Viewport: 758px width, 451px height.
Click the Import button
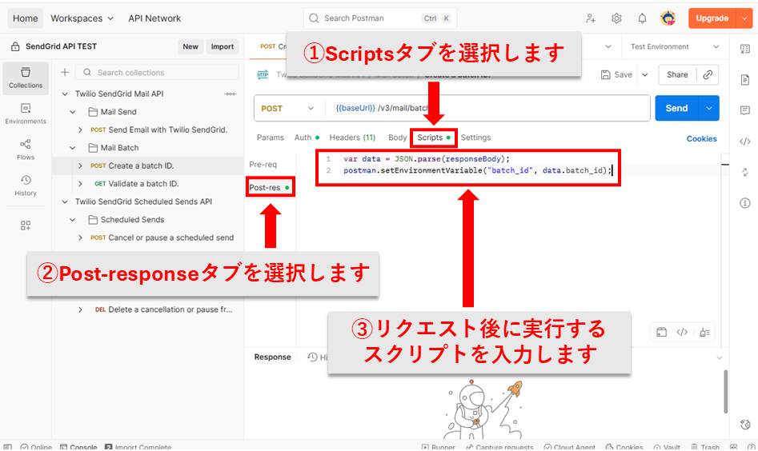pos(223,47)
